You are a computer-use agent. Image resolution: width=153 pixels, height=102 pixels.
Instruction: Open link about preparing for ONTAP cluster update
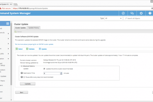[x=34, y=44]
